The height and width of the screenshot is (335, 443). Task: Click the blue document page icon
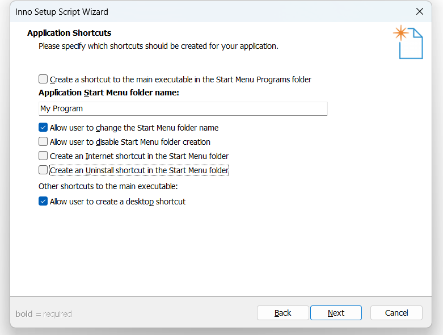point(411,44)
